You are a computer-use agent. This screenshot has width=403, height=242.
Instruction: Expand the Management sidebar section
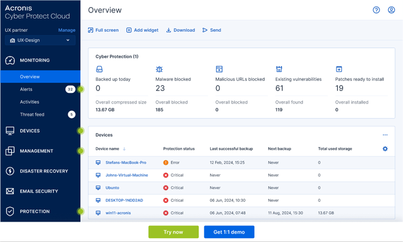(x=36, y=151)
